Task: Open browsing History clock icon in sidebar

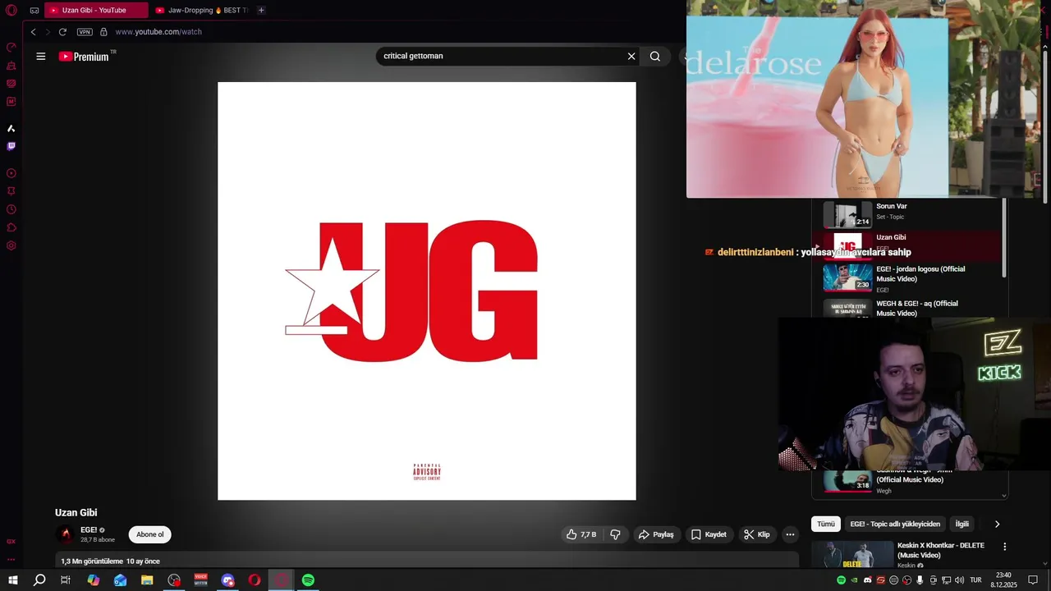Action: [x=11, y=209]
